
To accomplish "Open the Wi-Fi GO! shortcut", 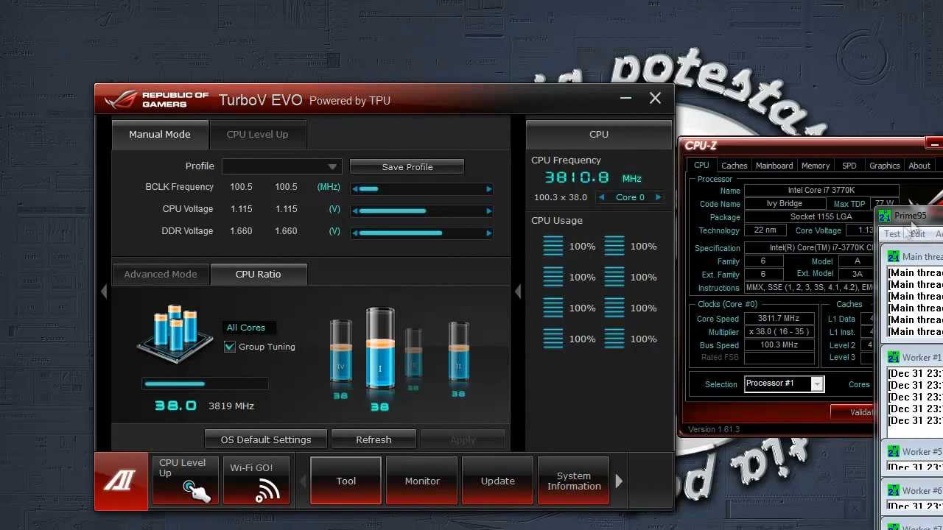I will [x=256, y=481].
